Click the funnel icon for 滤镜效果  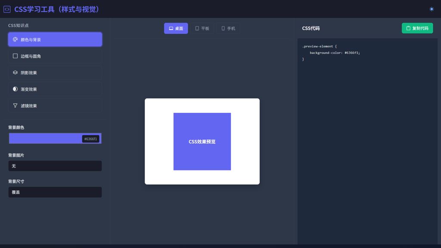coord(15,105)
